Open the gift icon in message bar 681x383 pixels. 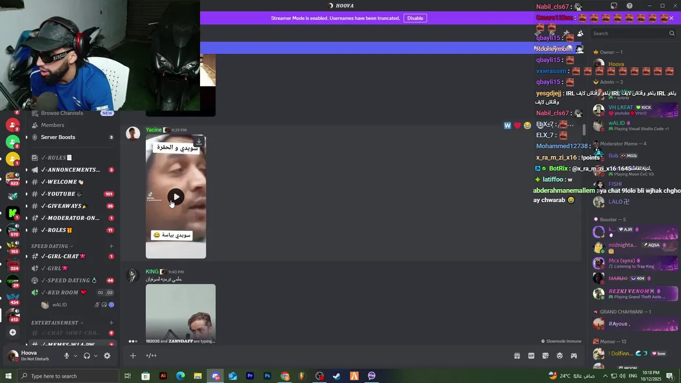pyautogui.click(x=517, y=356)
